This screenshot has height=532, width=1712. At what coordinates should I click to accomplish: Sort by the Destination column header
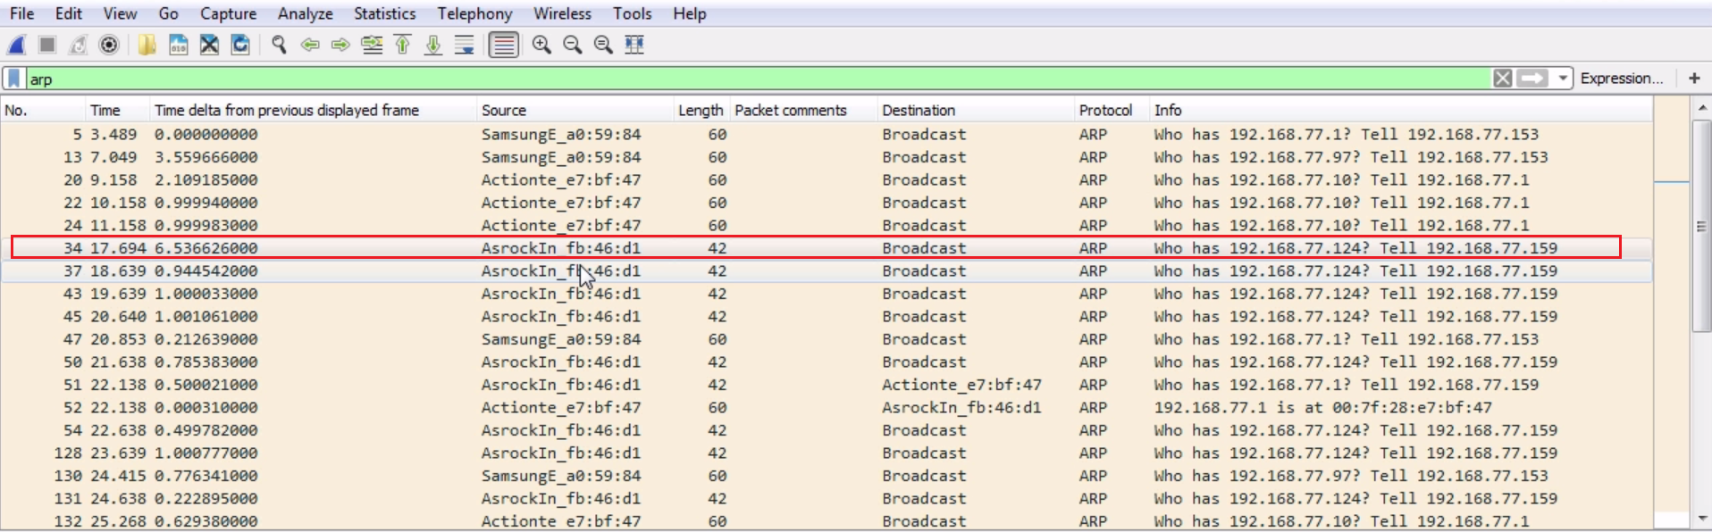click(976, 110)
